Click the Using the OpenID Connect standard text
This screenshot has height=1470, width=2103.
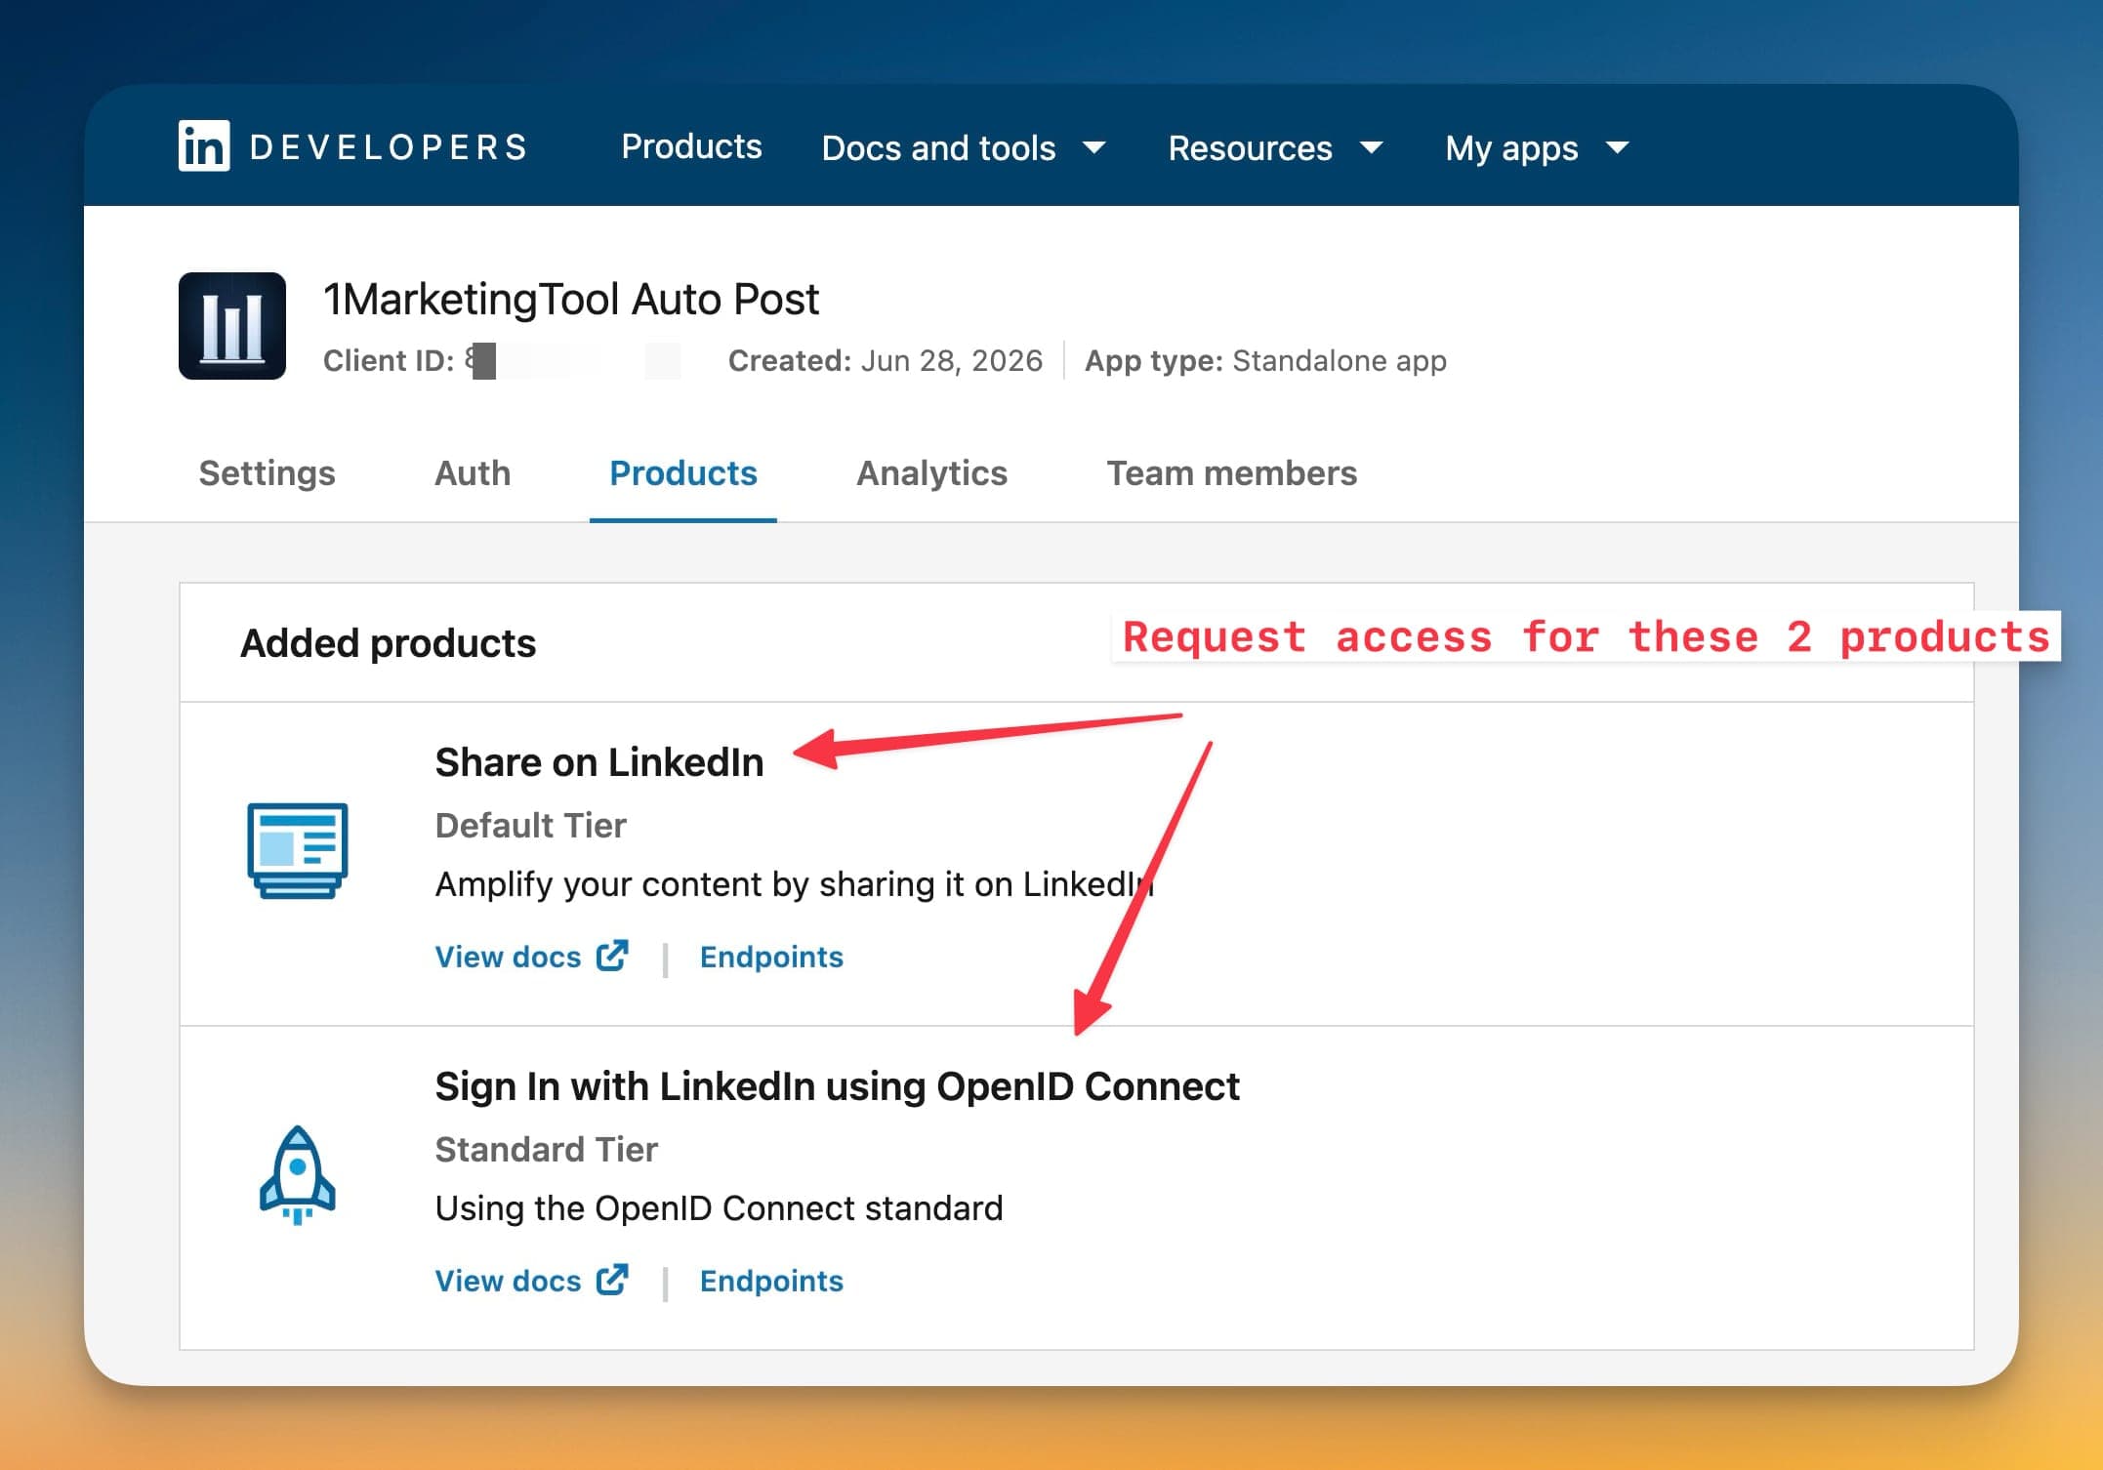(x=719, y=1208)
